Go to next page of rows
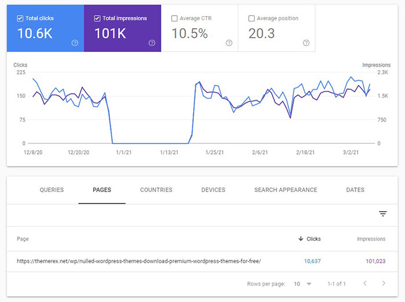The image size is (405, 302). (x=383, y=284)
